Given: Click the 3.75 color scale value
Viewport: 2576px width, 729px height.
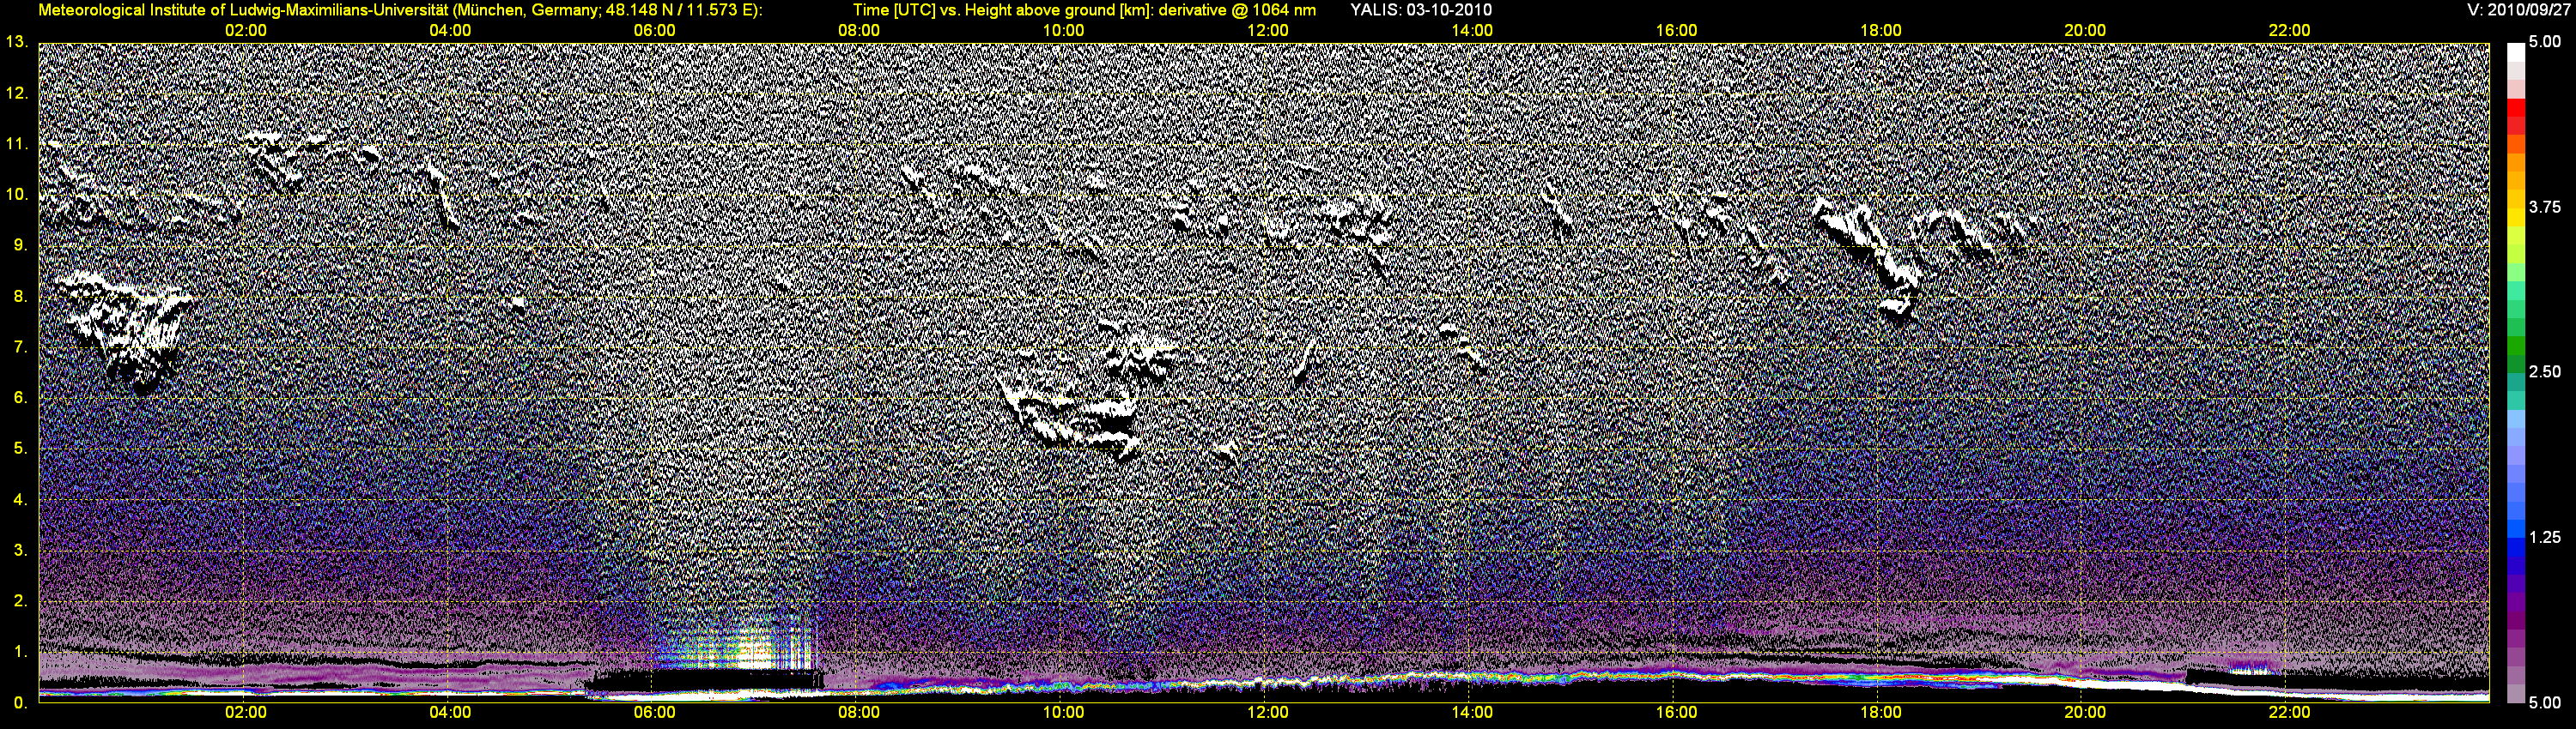Looking at the screenshot, I should 2545,208.
